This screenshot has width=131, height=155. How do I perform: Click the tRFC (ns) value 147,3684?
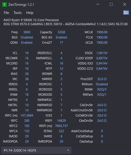pos(27,115)
